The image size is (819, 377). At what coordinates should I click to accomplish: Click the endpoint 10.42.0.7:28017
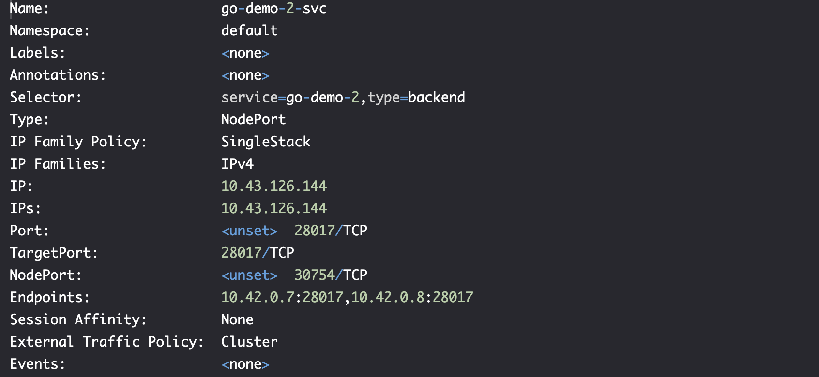[x=282, y=297]
